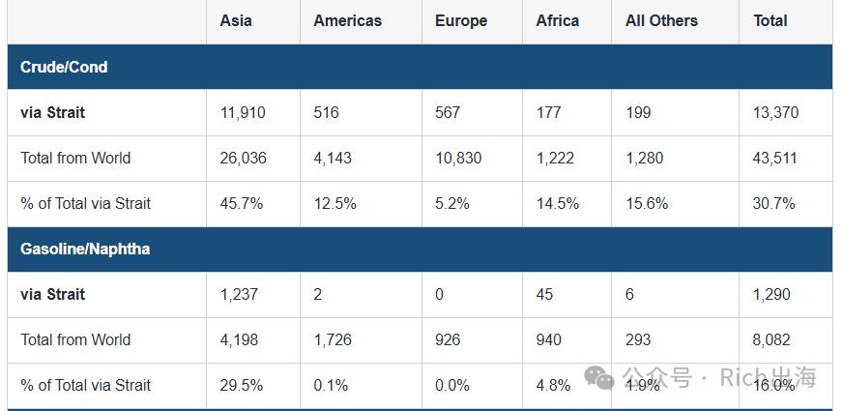The width and height of the screenshot is (843, 411).
Task: Click the Europe column header
Action: point(461,21)
